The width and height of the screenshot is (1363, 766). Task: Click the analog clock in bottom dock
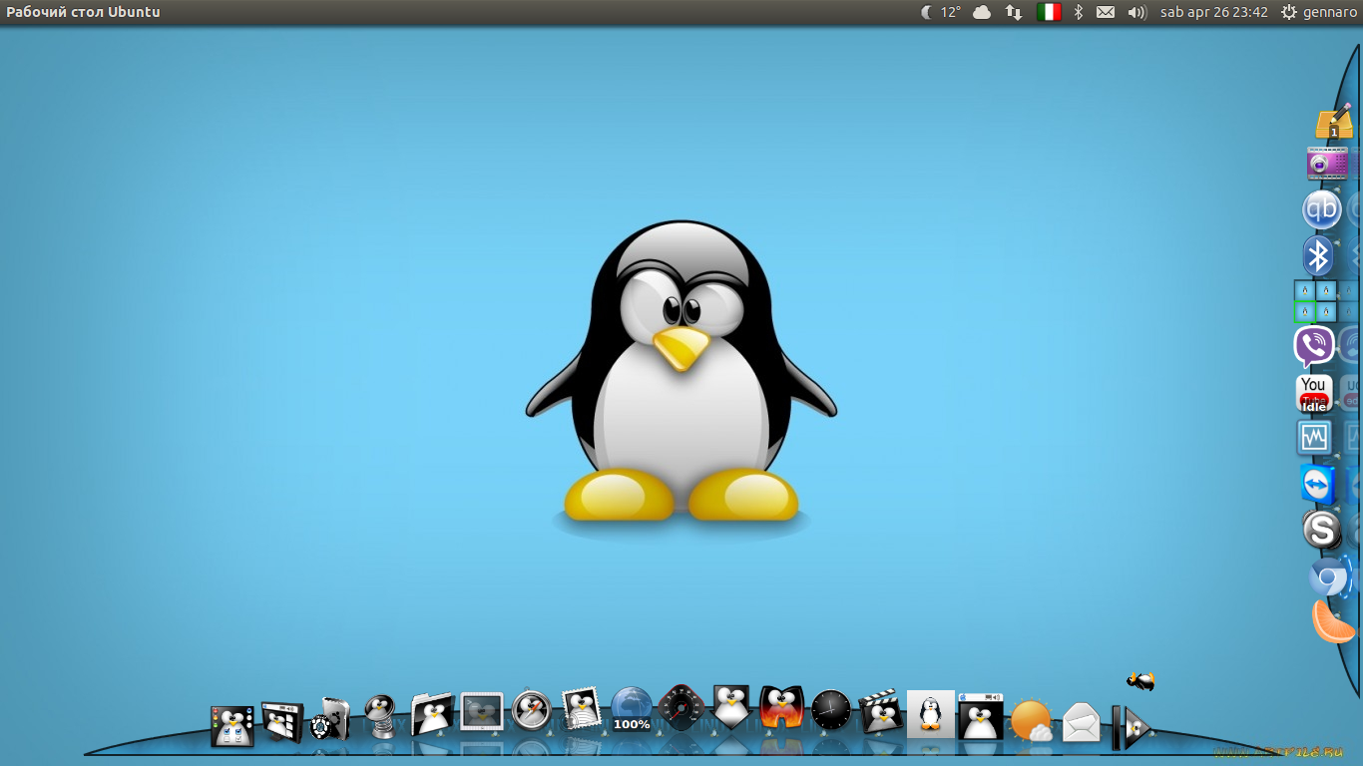point(831,710)
